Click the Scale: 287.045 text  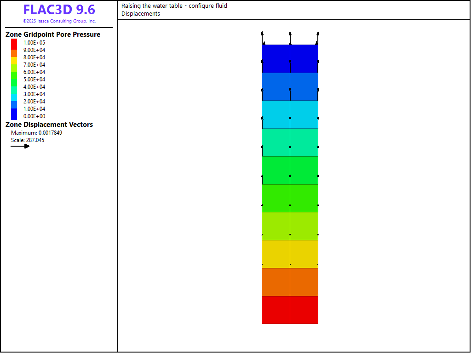pos(28,140)
